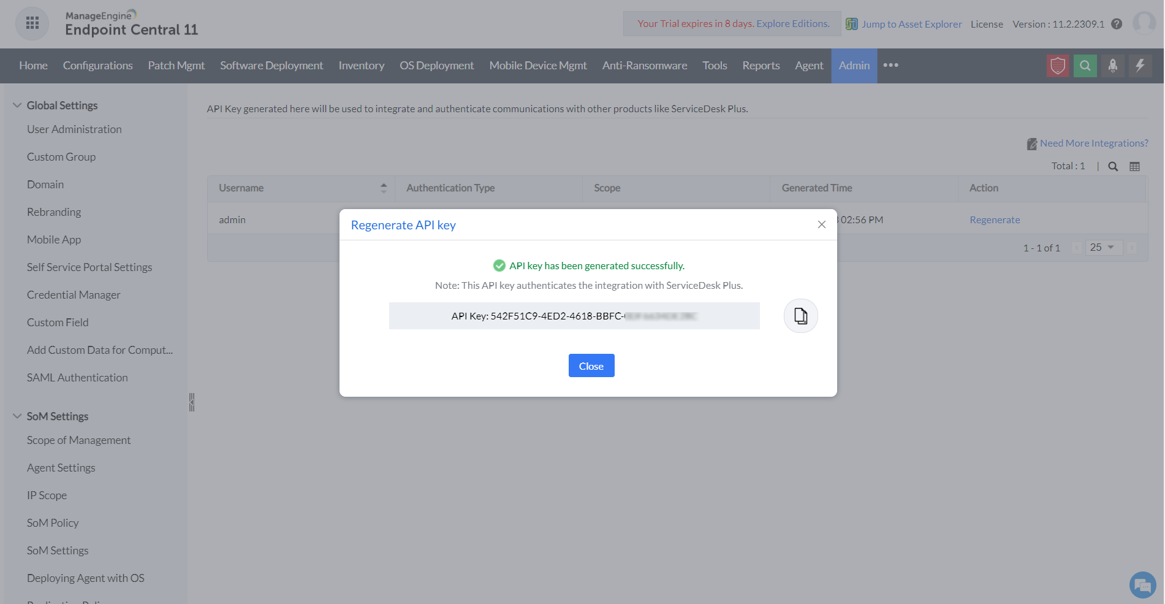The height and width of the screenshot is (604, 1165).
Task: Open Self Service Portal Settings
Action: (x=89, y=267)
